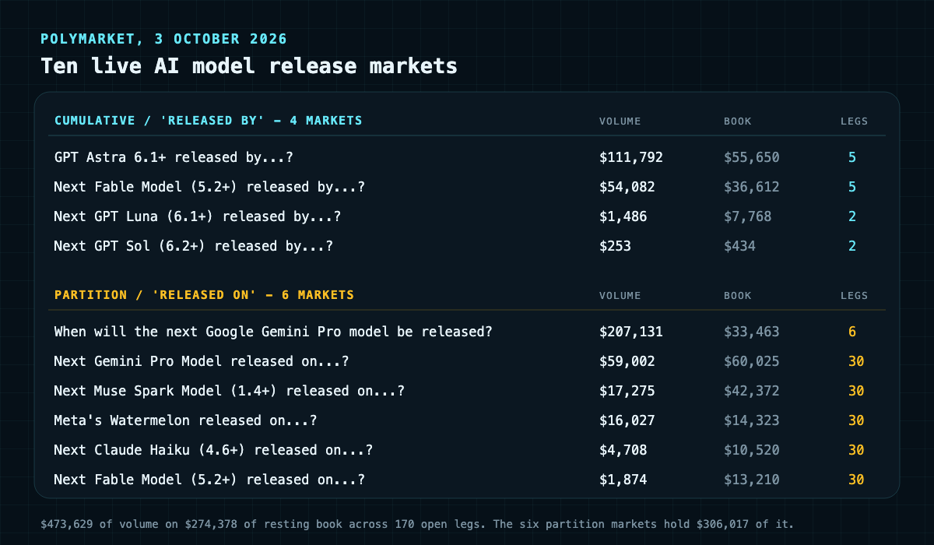Viewport: 934px width, 545px height.
Task: Click the volume value $207,131
Action: 631,332
